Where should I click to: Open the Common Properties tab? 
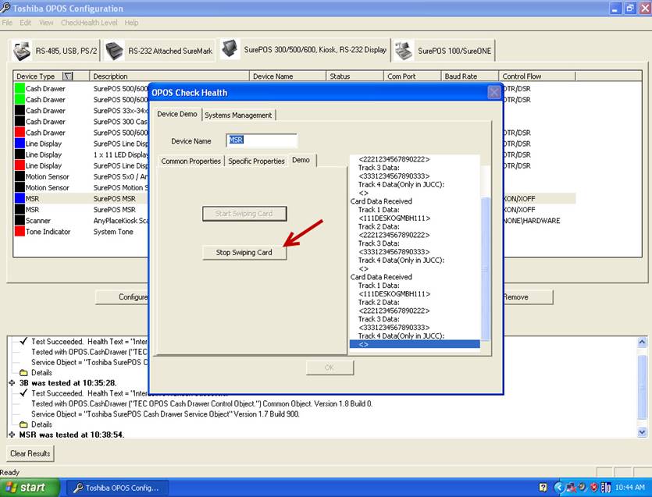[x=191, y=162]
